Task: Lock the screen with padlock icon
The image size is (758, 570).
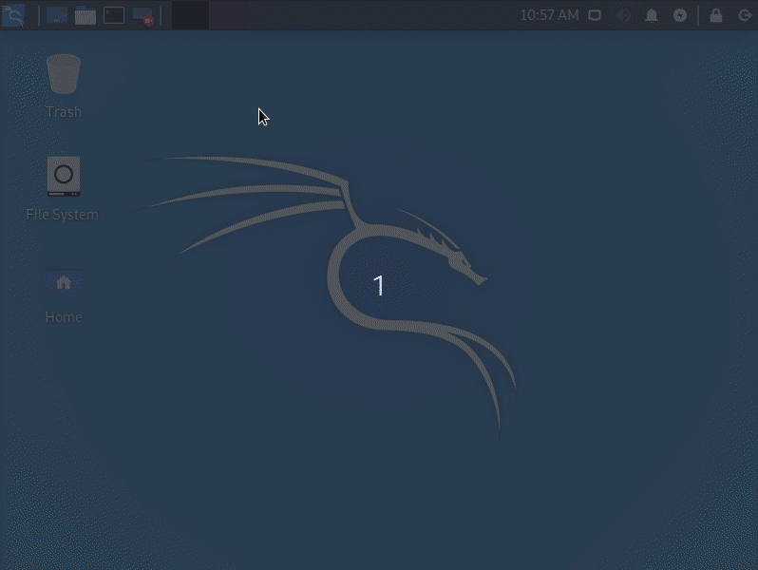Action: [716, 15]
